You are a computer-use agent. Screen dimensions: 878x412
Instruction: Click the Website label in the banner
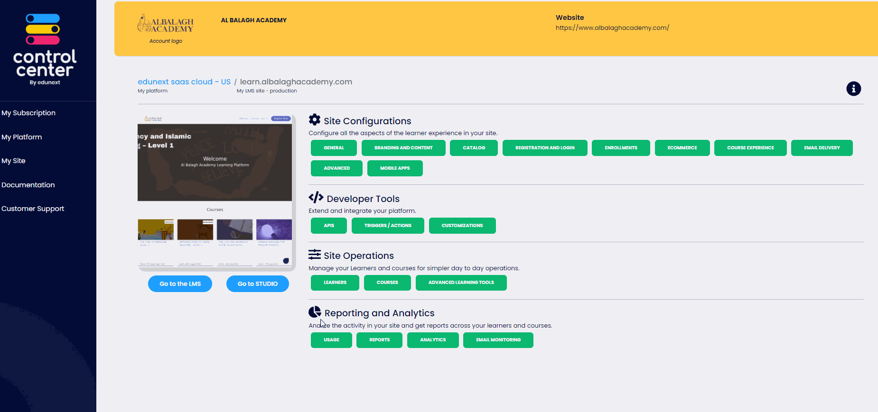(x=570, y=18)
